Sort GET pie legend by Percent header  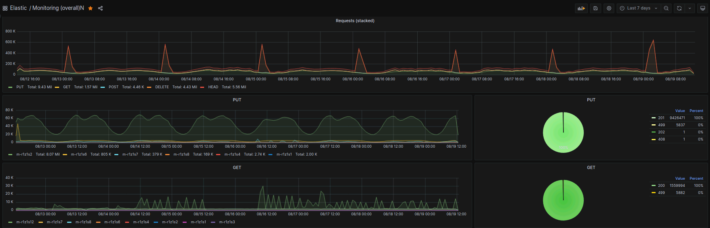[x=696, y=179]
